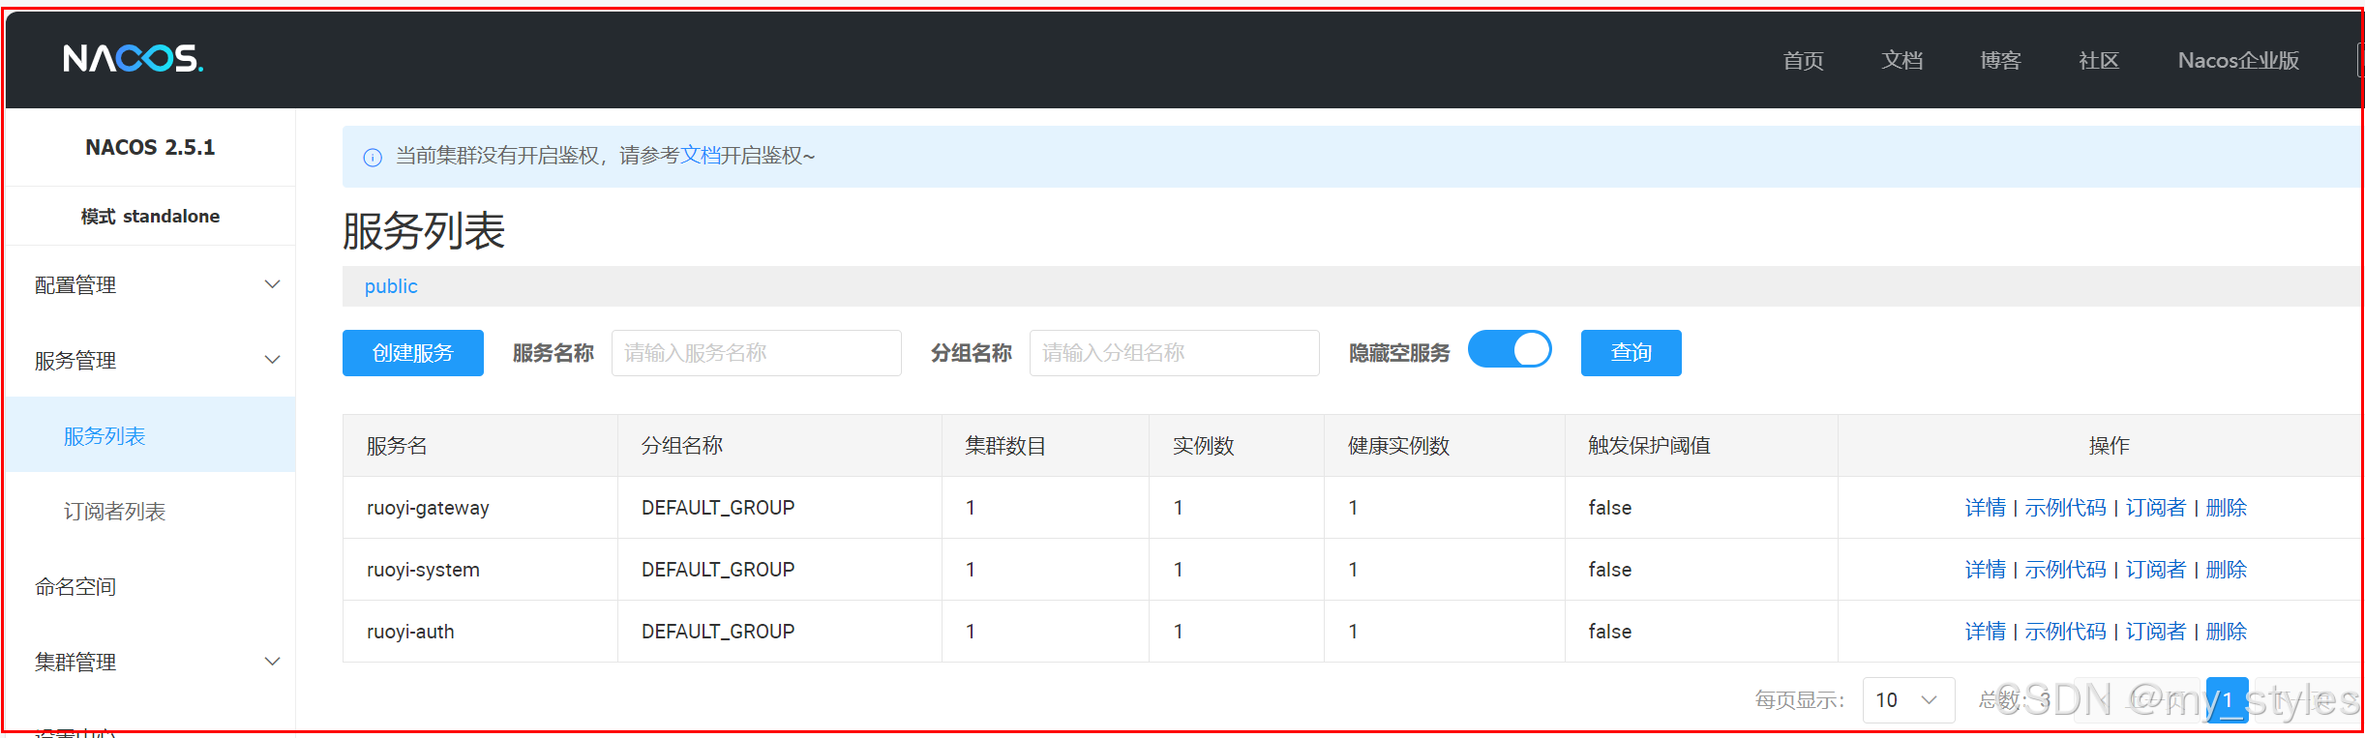Click the 查询 button
This screenshot has width=2365, height=738.
coord(1631,353)
